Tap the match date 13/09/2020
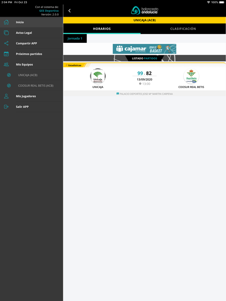226x301 pixels. (x=144, y=80)
